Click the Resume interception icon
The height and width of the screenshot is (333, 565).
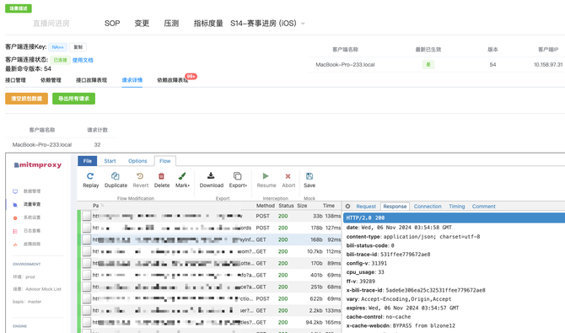[x=266, y=176]
